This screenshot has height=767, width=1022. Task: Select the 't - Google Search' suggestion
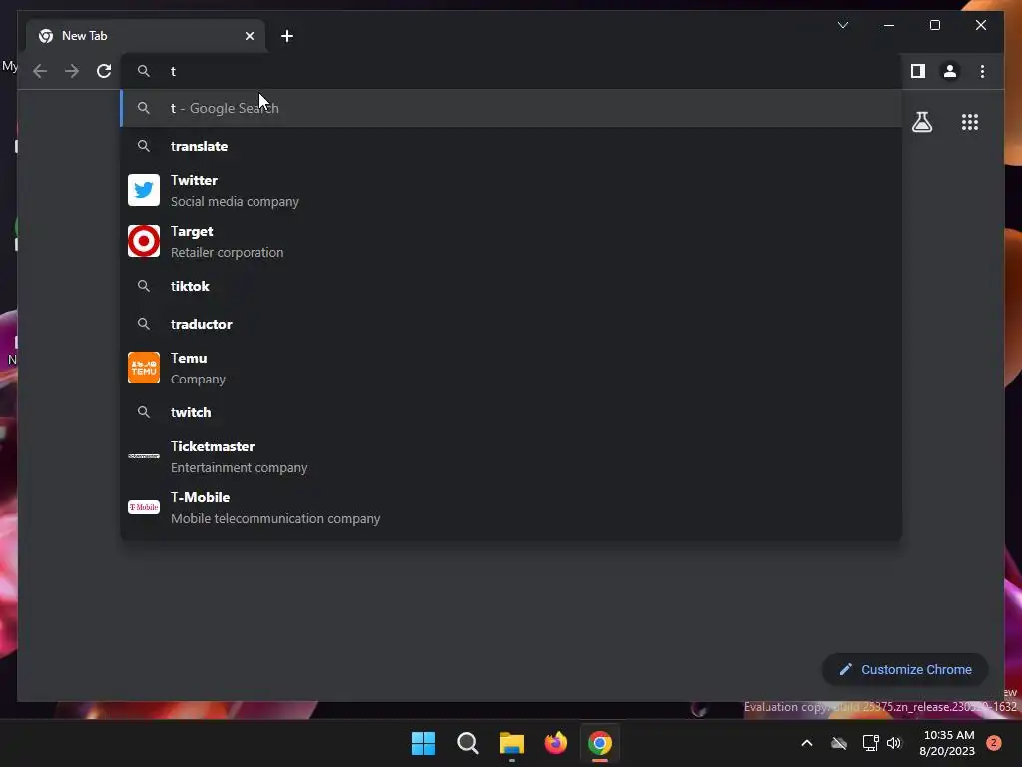pos(511,108)
